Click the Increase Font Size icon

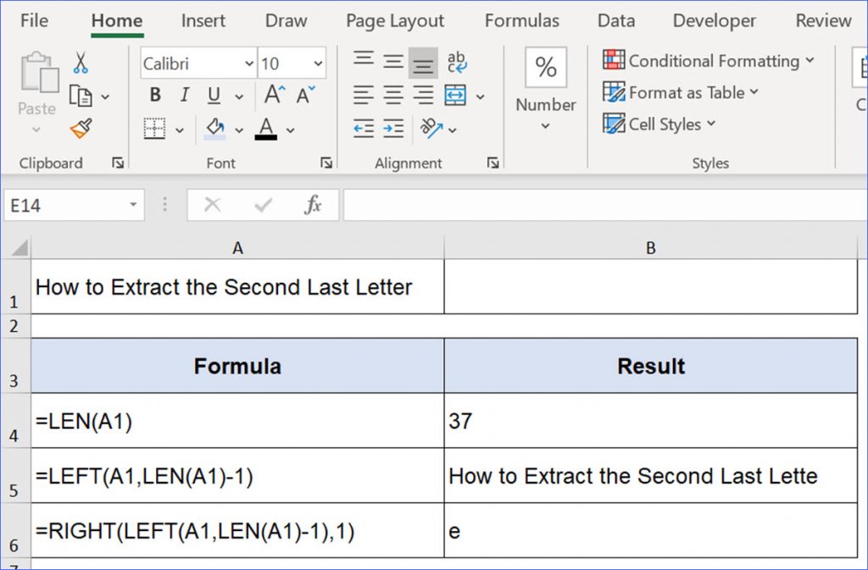click(x=272, y=93)
